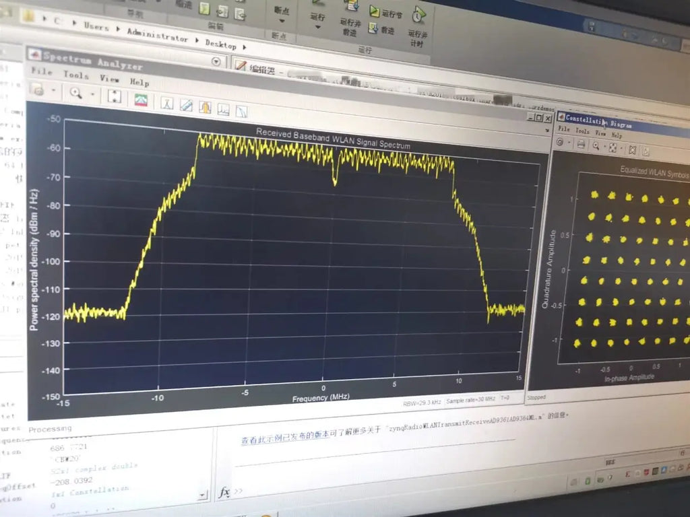Image resolution: width=690 pixels, height=517 pixels.
Task: Toggle the last measurement icon on Spectrum Analyzer toolbar
Action: 242,112
